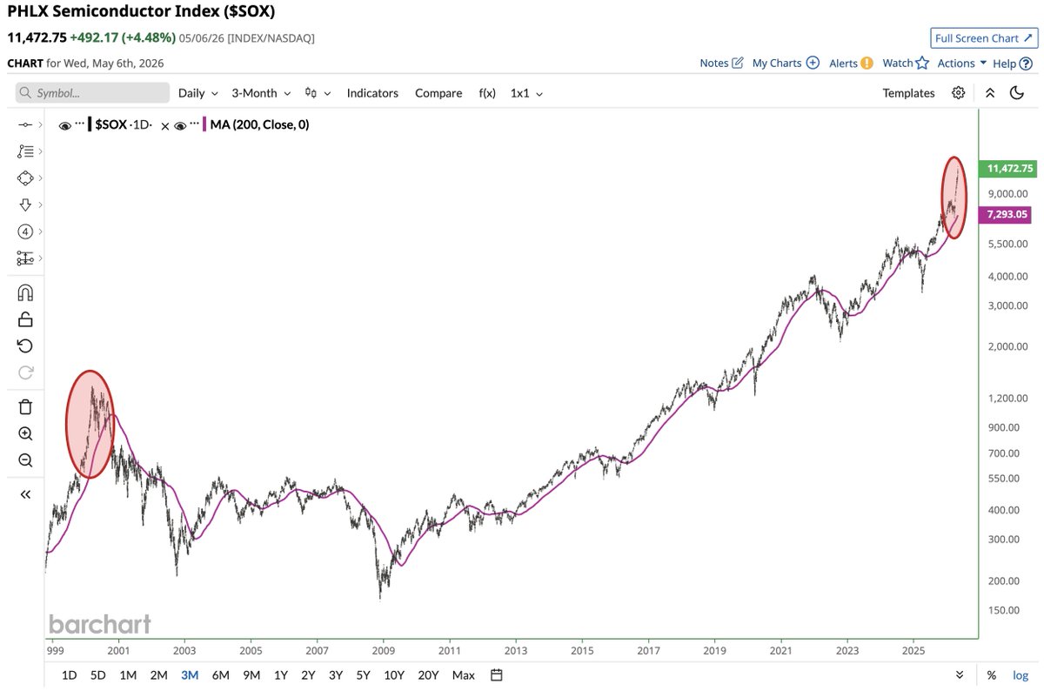The image size is (1044, 691).
Task: Delete drawings with the trash icon
Action: (x=25, y=406)
